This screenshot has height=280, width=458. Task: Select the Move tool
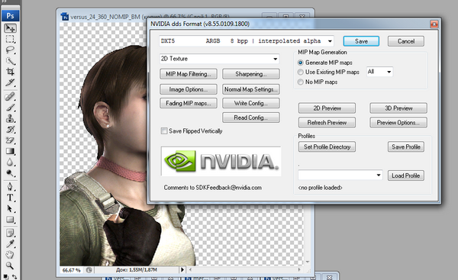(10, 28)
